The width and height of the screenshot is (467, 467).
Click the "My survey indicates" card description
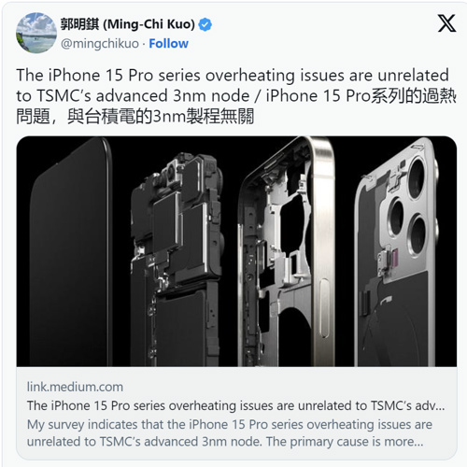(x=230, y=433)
